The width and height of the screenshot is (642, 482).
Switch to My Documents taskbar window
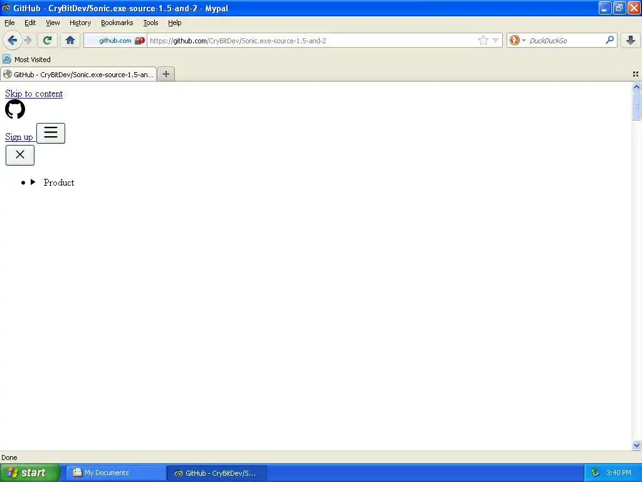point(116,473)
